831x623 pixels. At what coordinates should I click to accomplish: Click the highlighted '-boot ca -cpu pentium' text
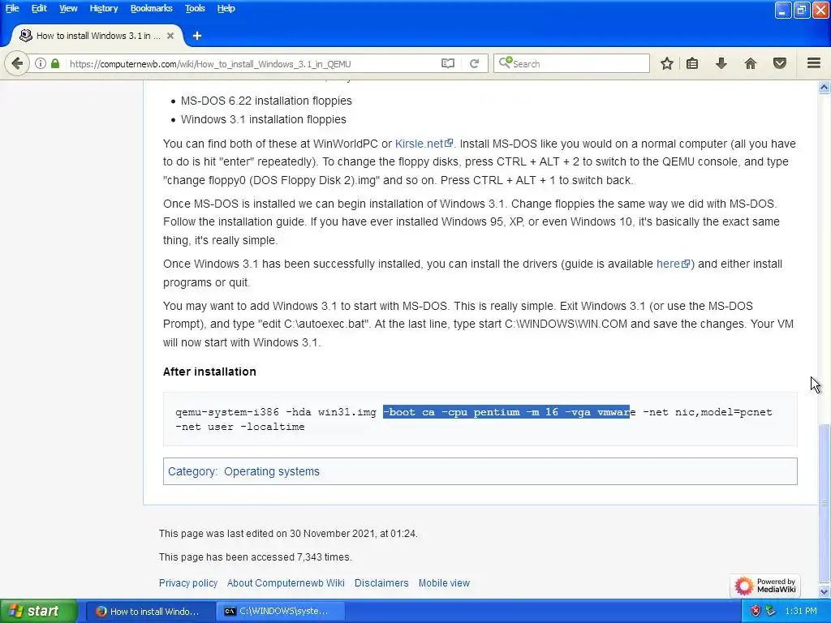pyautogui.click(x=451, y=412)
